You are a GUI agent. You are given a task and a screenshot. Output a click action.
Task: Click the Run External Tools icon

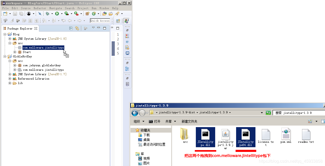76,14
